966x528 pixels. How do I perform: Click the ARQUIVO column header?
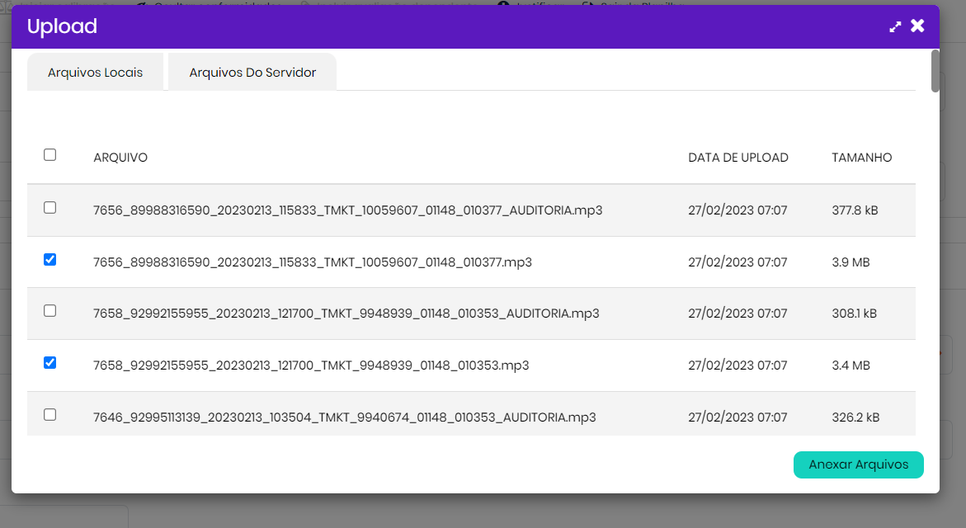pyautogui.click(x=120, y=158)
